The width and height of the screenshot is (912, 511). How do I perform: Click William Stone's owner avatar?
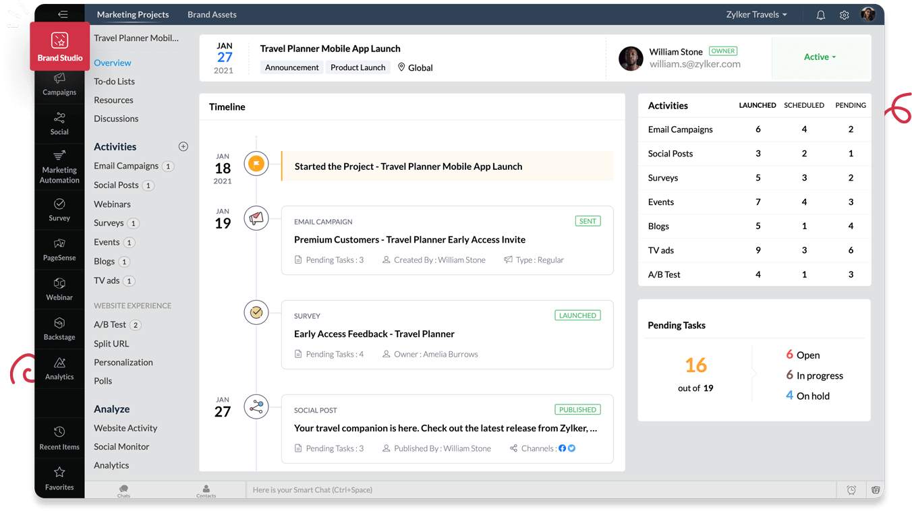(x=631, y=59)
